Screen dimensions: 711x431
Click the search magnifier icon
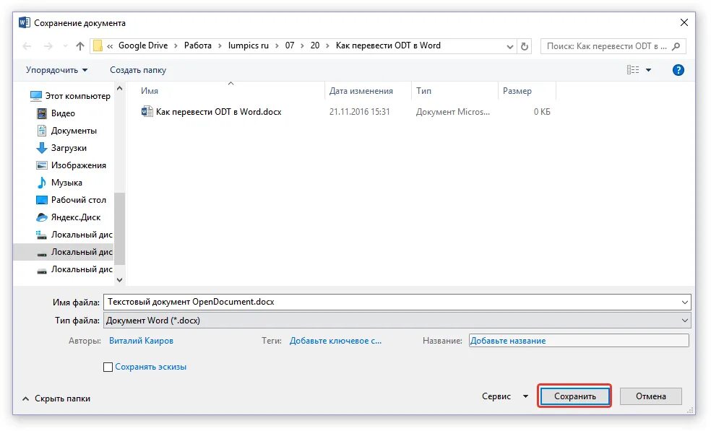click(676, 46)
